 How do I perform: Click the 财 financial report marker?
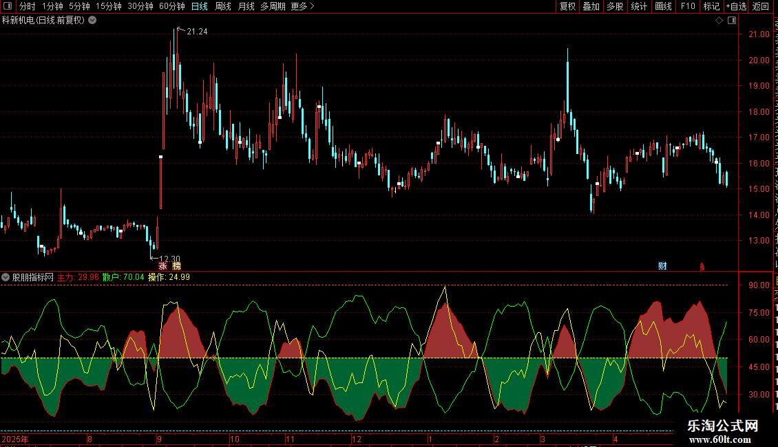pos(662,266)
